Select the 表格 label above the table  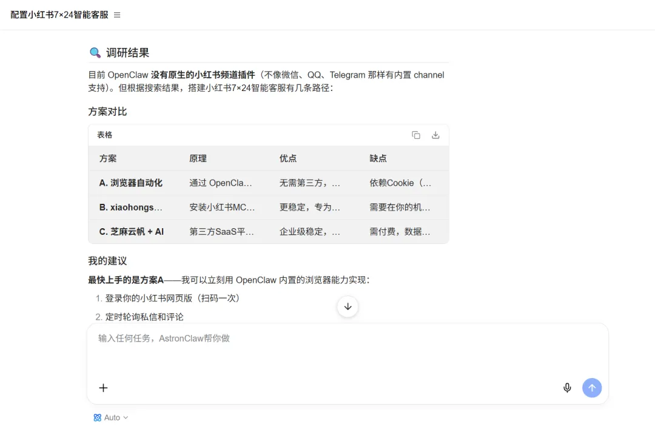104,135
